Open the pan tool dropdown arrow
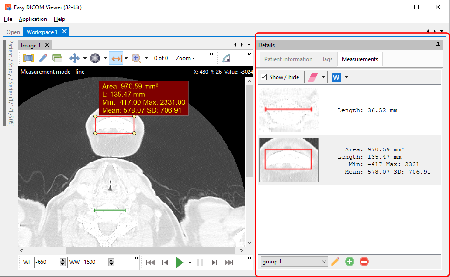 click(85, 58)
